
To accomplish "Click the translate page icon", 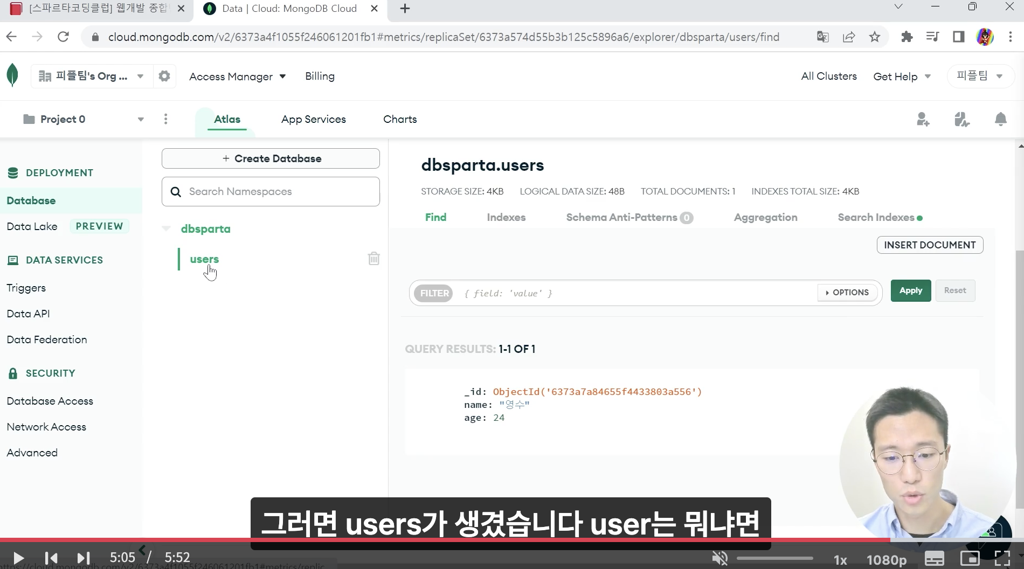I will [822, 37].
